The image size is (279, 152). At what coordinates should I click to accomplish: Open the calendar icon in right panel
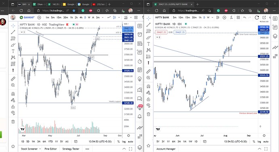[139, 70]
